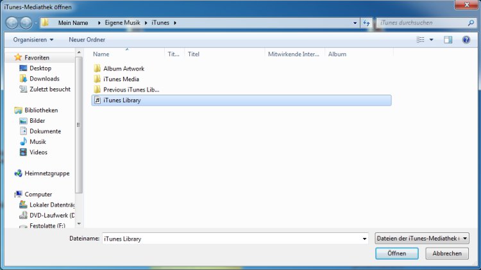The height and width of the screenshot is (270, 481).
Task: Click the Previous iTunes Lib... folder icon
Action: tap(97, 90)
